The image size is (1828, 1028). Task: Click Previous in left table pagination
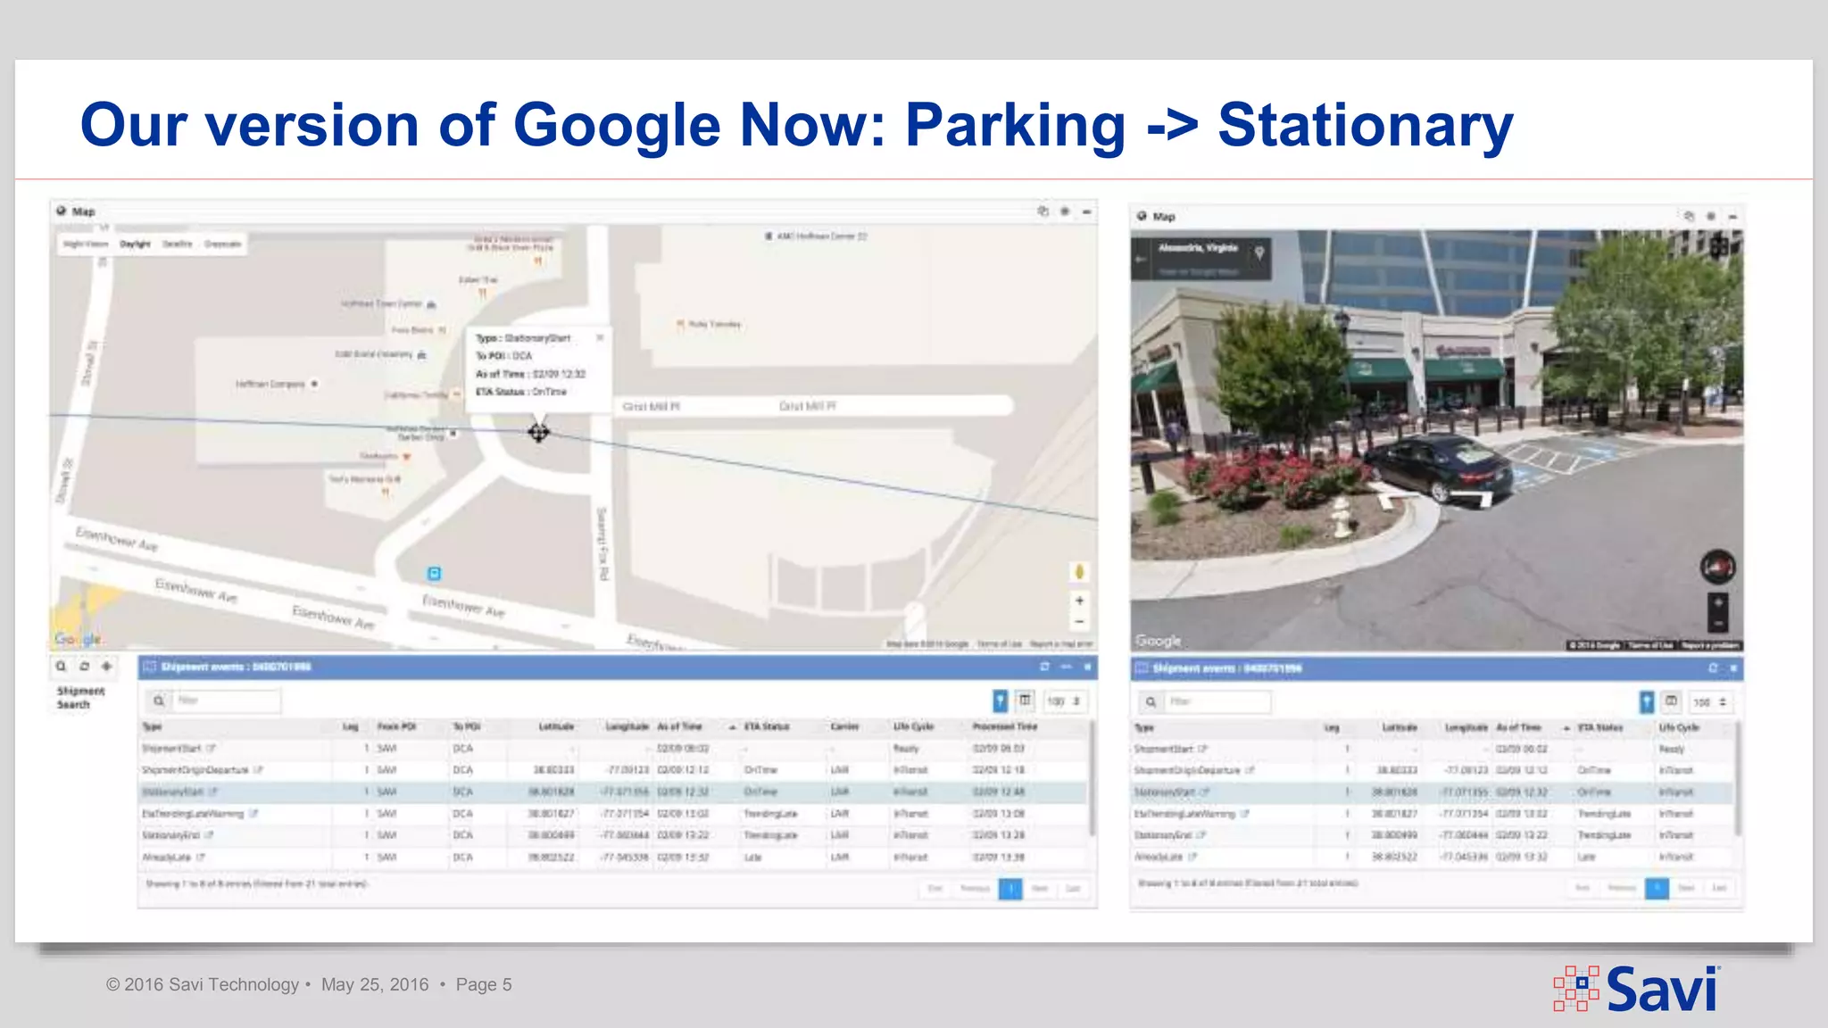[x=975, y=889]
